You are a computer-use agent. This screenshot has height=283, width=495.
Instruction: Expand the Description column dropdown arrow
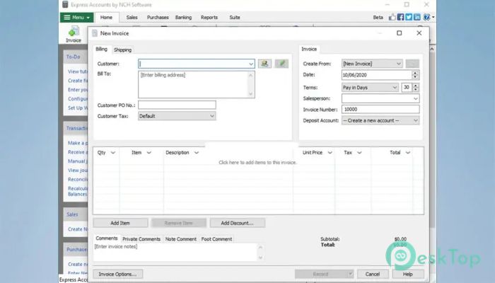click(x=197, y=153)
